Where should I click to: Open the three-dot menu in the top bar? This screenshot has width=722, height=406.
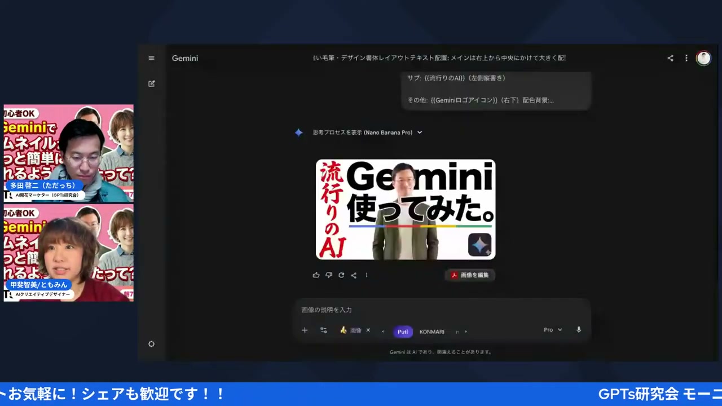686,58
